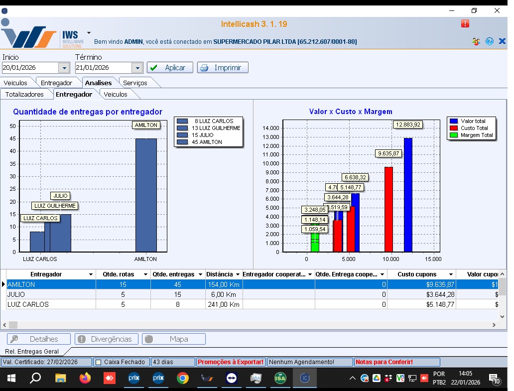Click the red exclamation alert icon
Screen dimensions: 514x391
click(x=465, y=23)
